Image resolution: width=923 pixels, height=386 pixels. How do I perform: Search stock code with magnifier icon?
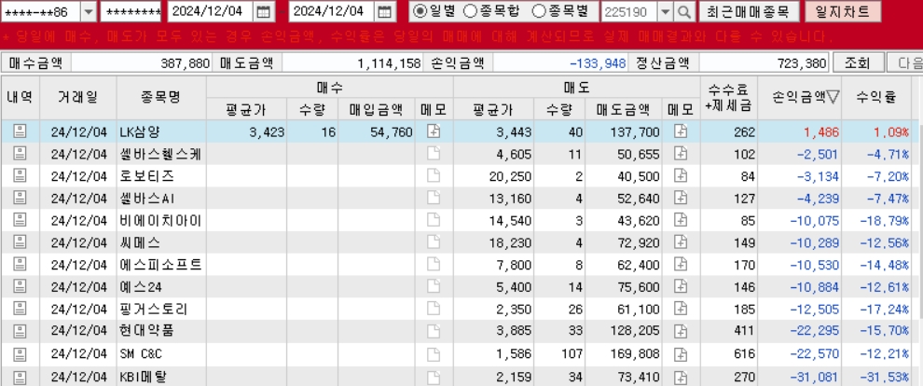point(683,11)
